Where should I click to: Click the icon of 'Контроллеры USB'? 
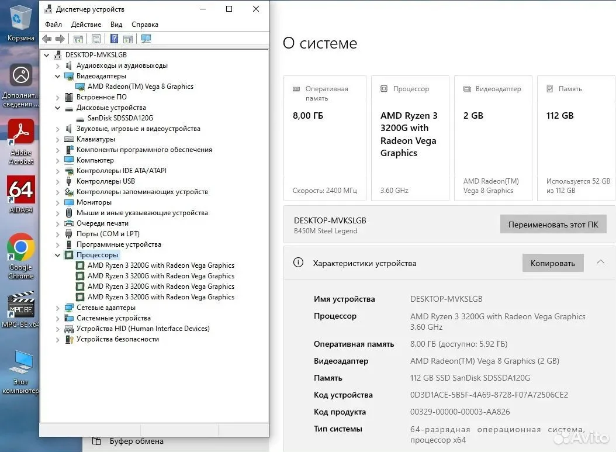click(69, 181)
